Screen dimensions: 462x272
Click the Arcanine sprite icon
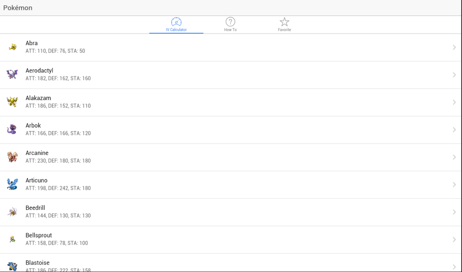12,157
